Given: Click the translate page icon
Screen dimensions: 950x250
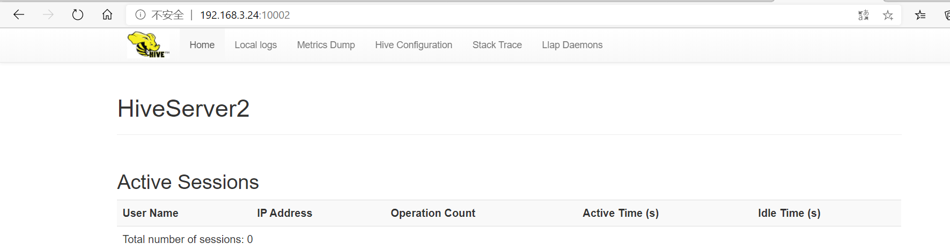Looking at the screenshot, I should click(863, 16).
